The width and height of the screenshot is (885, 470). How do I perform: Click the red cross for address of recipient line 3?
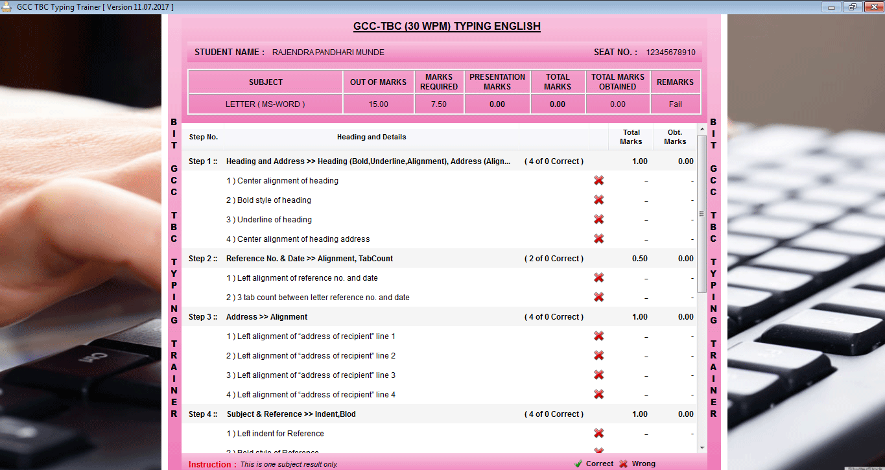click(x=598, y=375)
